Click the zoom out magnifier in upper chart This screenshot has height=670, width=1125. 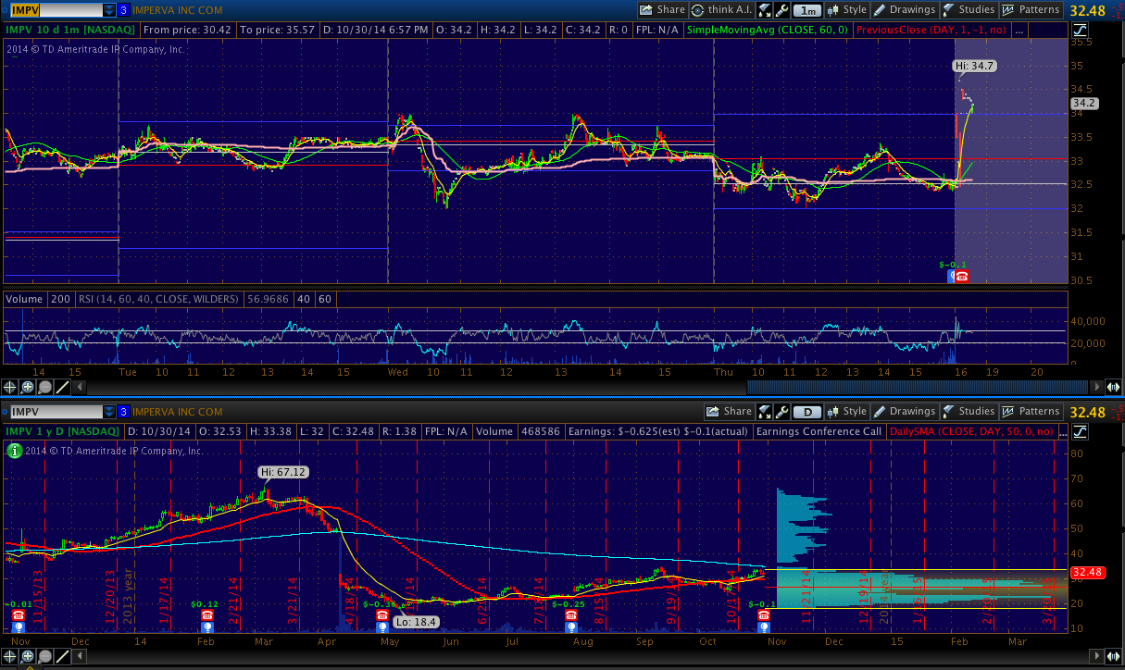[45, 387]
